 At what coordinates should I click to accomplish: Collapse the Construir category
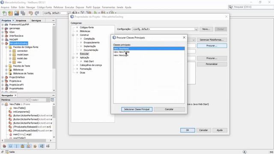click(73, 35)
